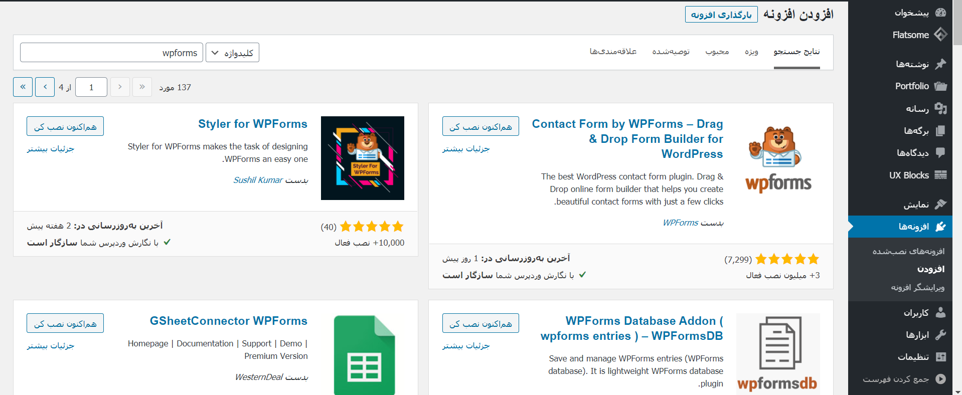
Task: Click the UX Blocks grid icon
Action: click(x=940, y=175)
